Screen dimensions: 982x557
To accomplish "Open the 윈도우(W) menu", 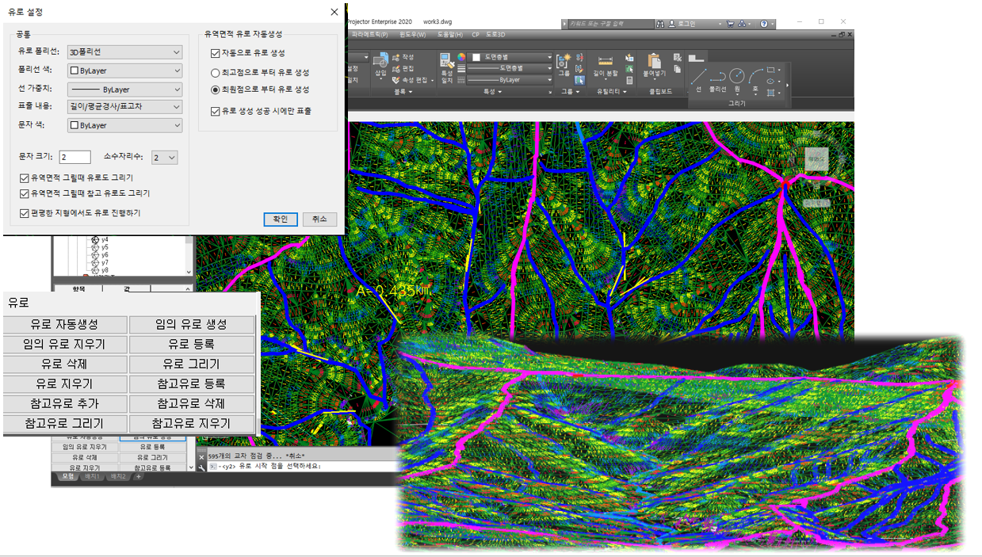I will click(413, 34).
